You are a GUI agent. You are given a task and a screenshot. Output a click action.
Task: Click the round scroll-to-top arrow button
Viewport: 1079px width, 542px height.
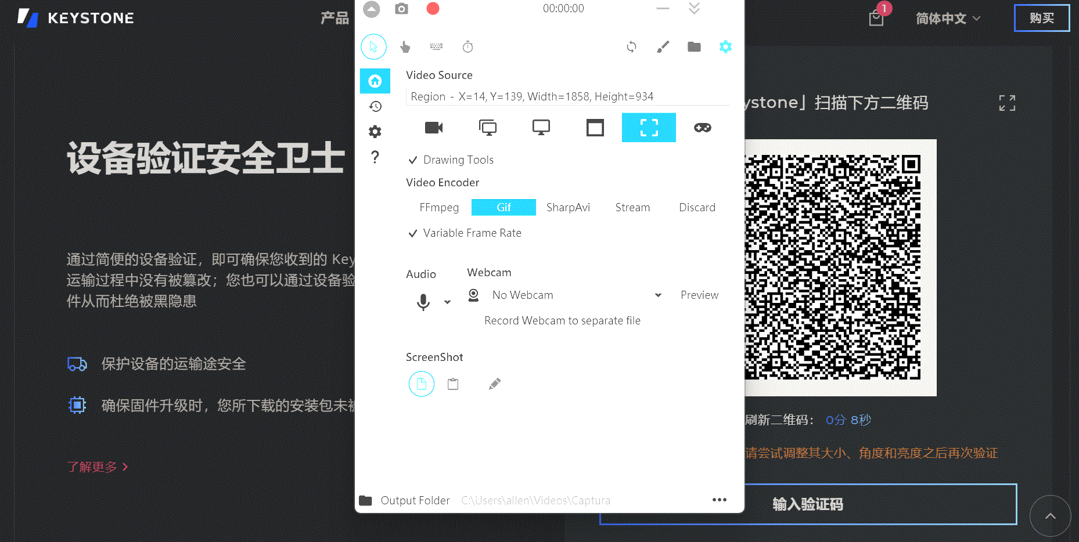[1051, 516]
